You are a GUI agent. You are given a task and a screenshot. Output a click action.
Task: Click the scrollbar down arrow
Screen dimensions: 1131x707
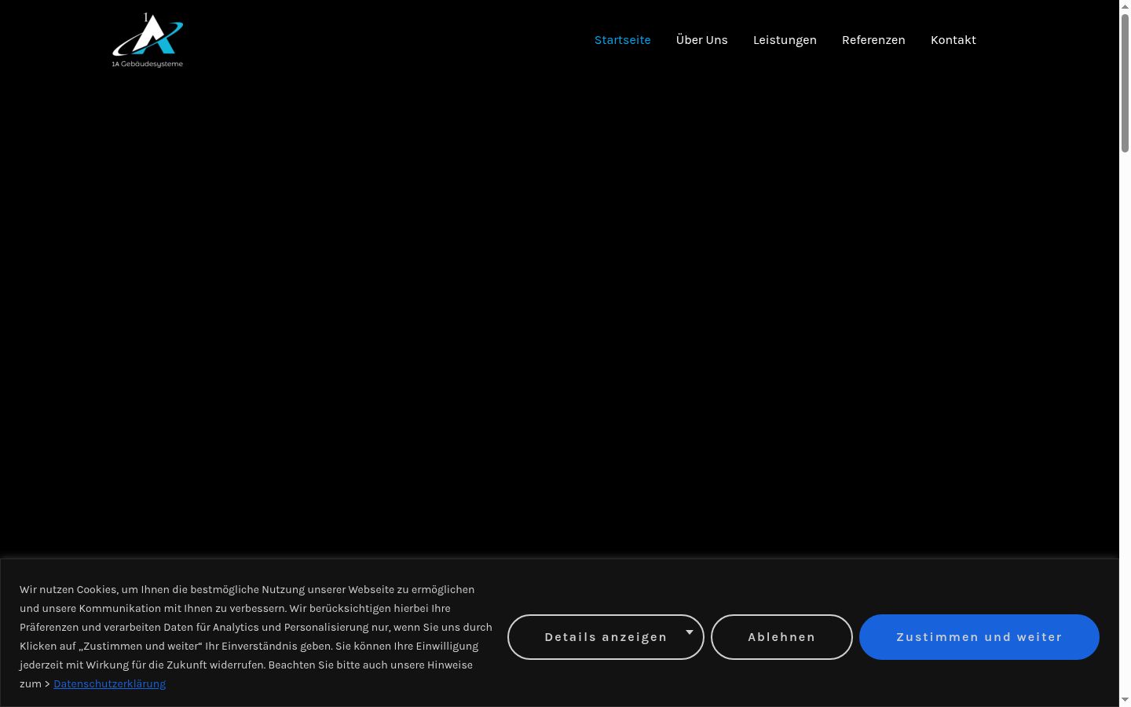tap(1125, 699)
